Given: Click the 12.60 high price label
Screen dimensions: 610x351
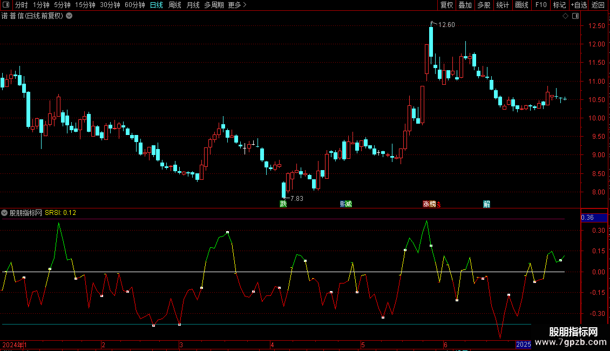Looking at the screenshot, I should point(446,25).
